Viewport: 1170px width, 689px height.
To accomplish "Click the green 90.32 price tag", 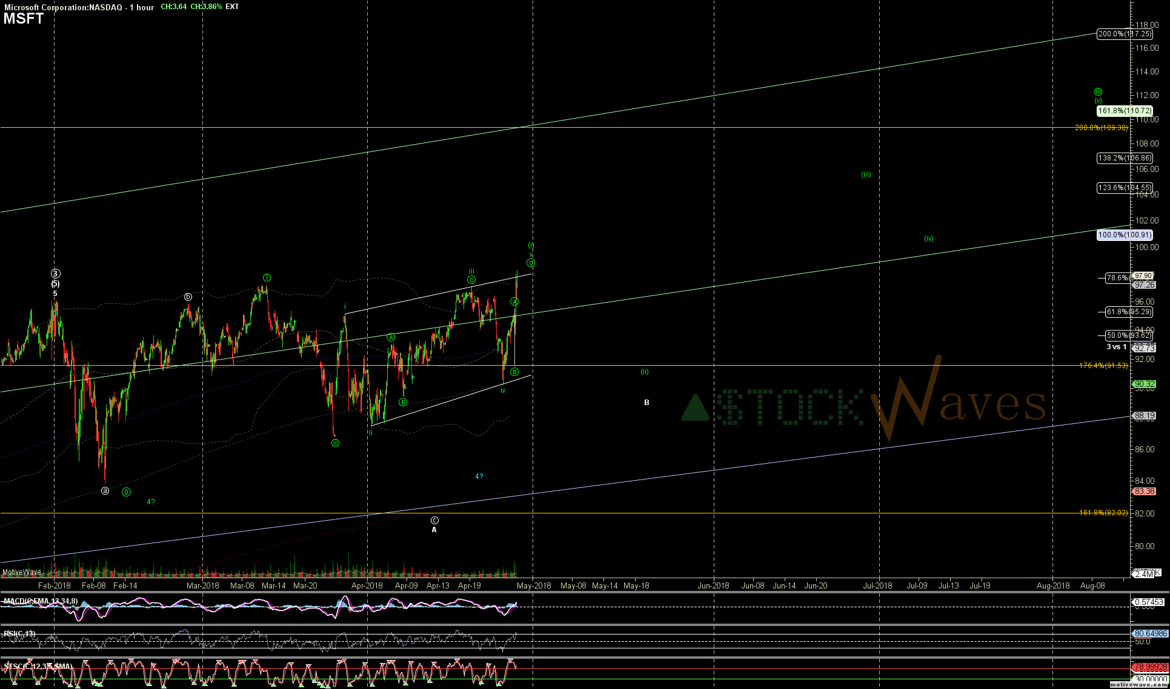I will [x=1145, y=384].
